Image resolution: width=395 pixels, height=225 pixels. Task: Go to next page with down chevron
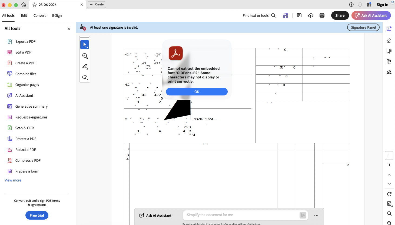point(389,184)
